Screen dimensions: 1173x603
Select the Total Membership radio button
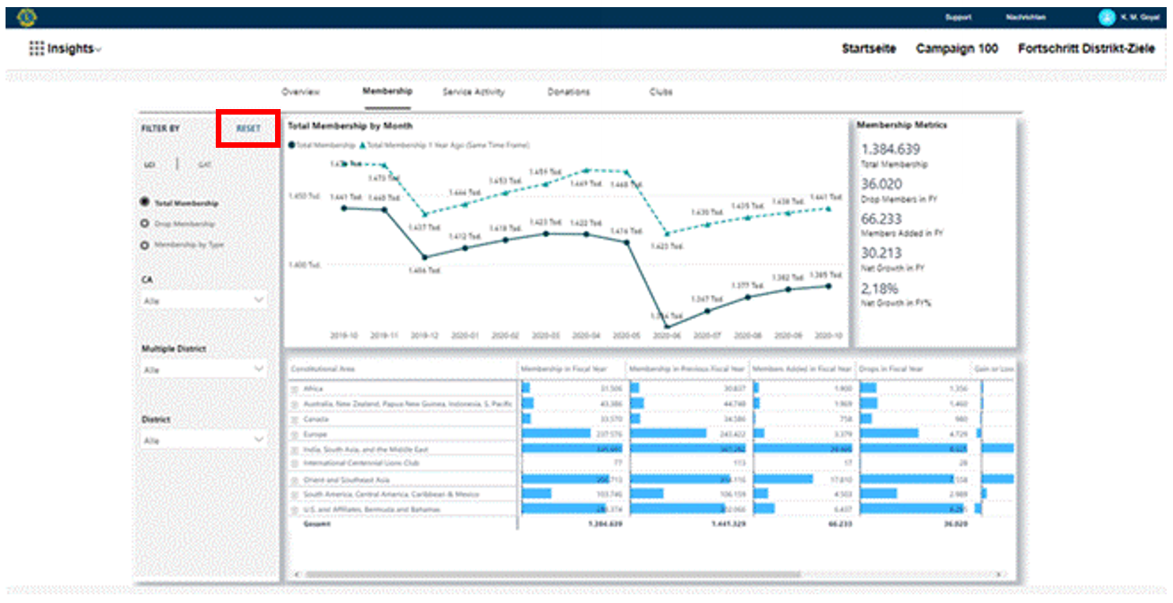[x=145, y=203]
